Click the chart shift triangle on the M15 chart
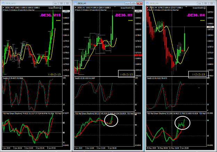This screenshot has height=152, width=217. tap(55, 7)
